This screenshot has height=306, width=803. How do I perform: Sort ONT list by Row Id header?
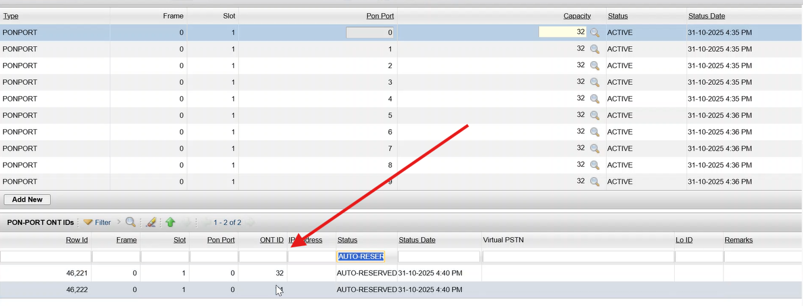pos(77,240)
